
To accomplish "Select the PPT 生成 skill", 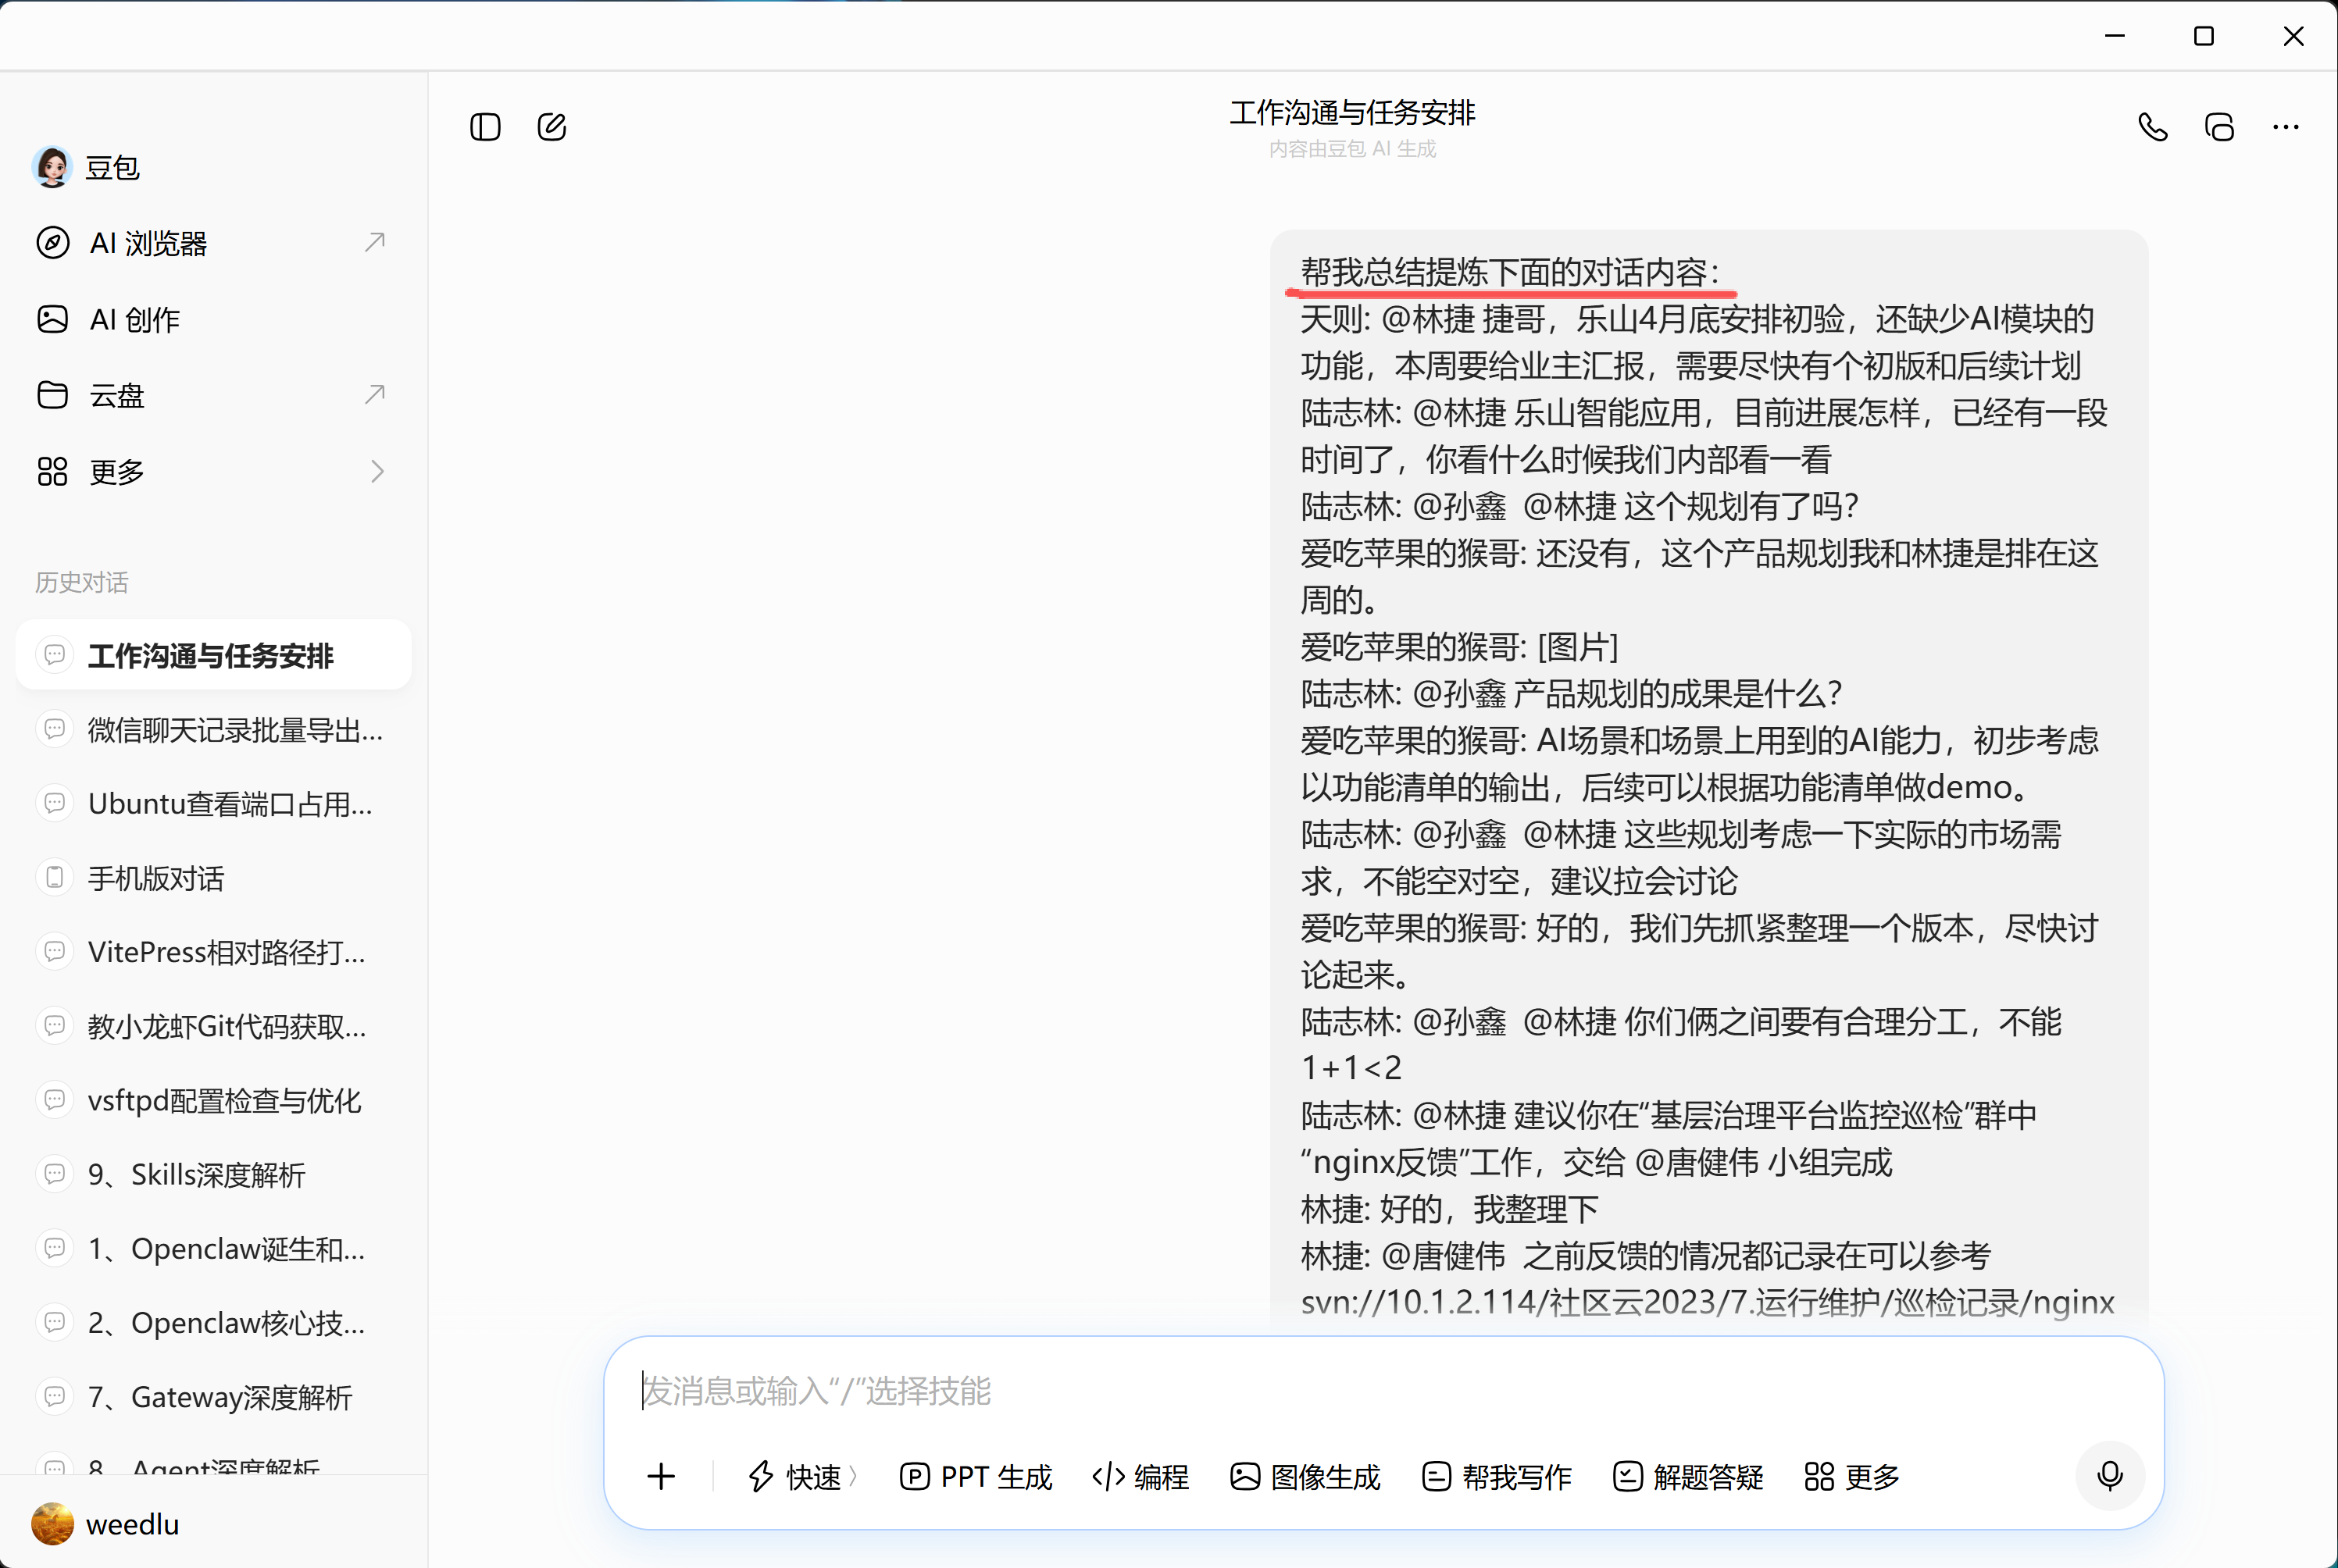I will pyautogui.click(x=976, y=1476).
